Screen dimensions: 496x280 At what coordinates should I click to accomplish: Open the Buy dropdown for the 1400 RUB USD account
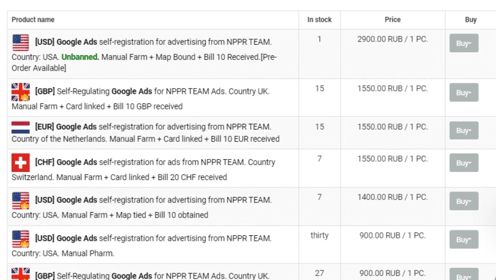coord(464,201)
